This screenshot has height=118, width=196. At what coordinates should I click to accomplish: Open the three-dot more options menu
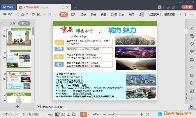coord(186,15)
